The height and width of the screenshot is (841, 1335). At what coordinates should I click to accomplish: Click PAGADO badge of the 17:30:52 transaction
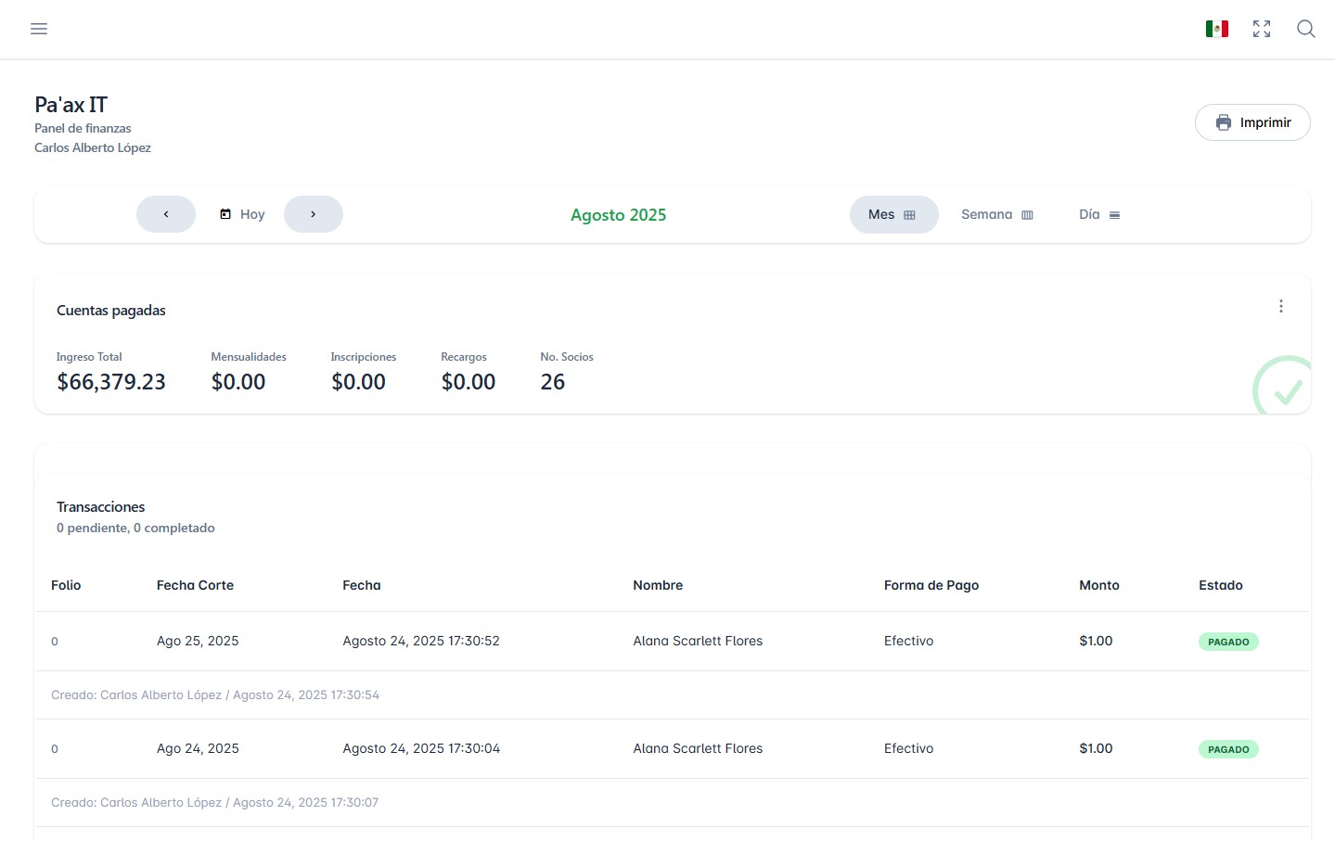tap(1227, 642)
